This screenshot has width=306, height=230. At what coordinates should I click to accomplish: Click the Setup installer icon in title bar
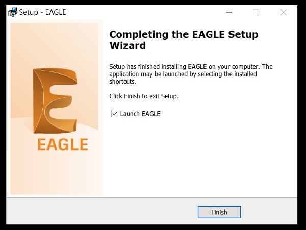13,12
